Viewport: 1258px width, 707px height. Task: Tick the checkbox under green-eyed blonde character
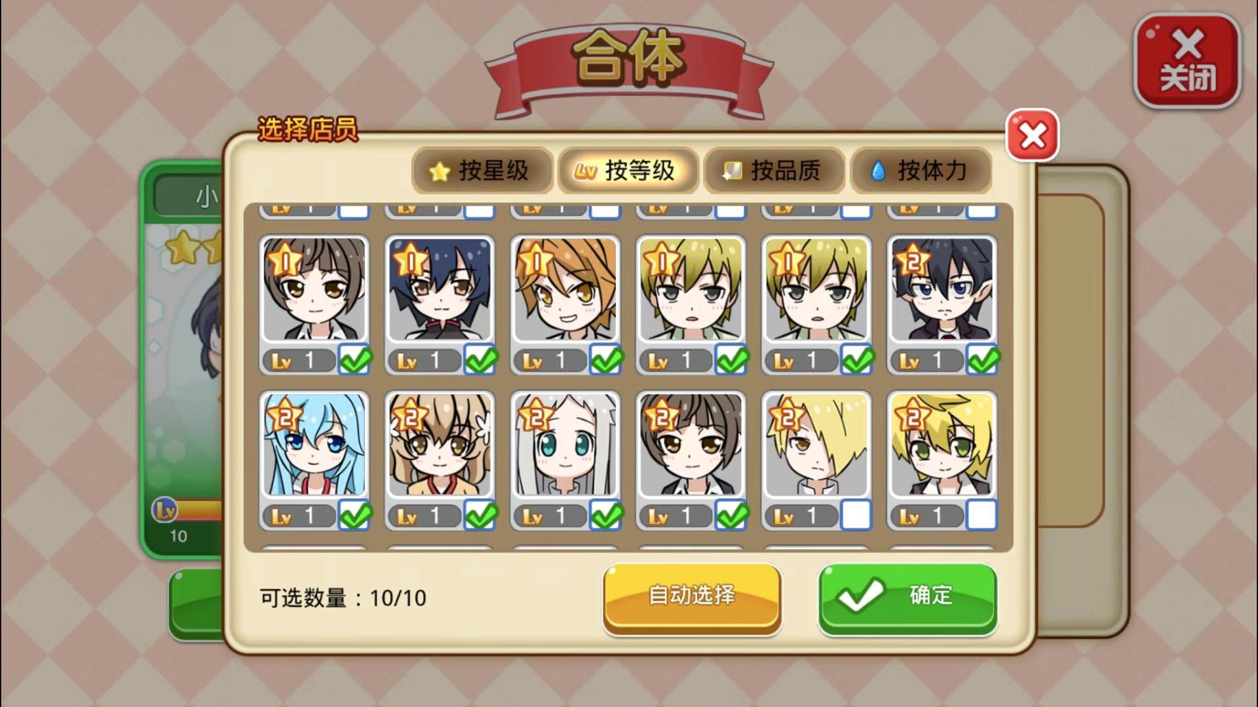pos(982,515)
